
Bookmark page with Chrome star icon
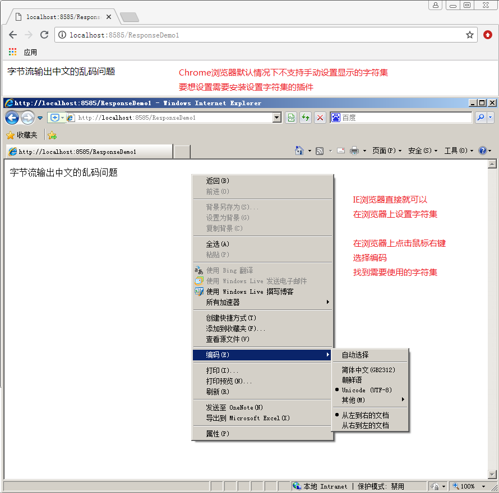tap(470, 35)
